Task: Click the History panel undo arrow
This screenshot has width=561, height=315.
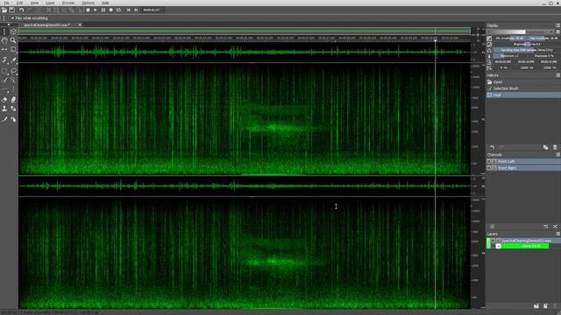Action: [x=493, y=147]
